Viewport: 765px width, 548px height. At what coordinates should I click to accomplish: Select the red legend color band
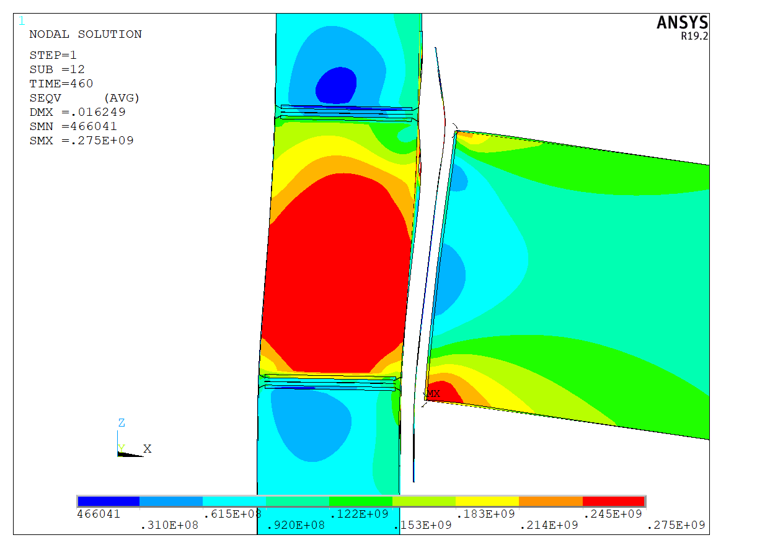pos(614,501)
